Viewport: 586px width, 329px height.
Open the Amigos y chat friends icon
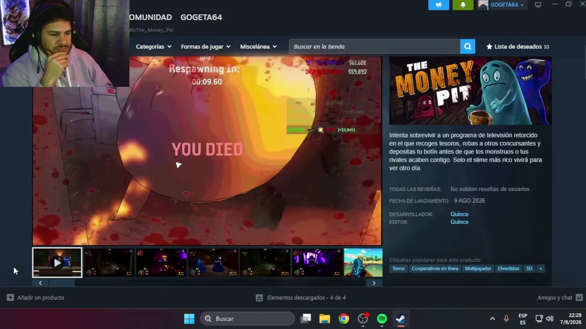click(x=579, y=297)
